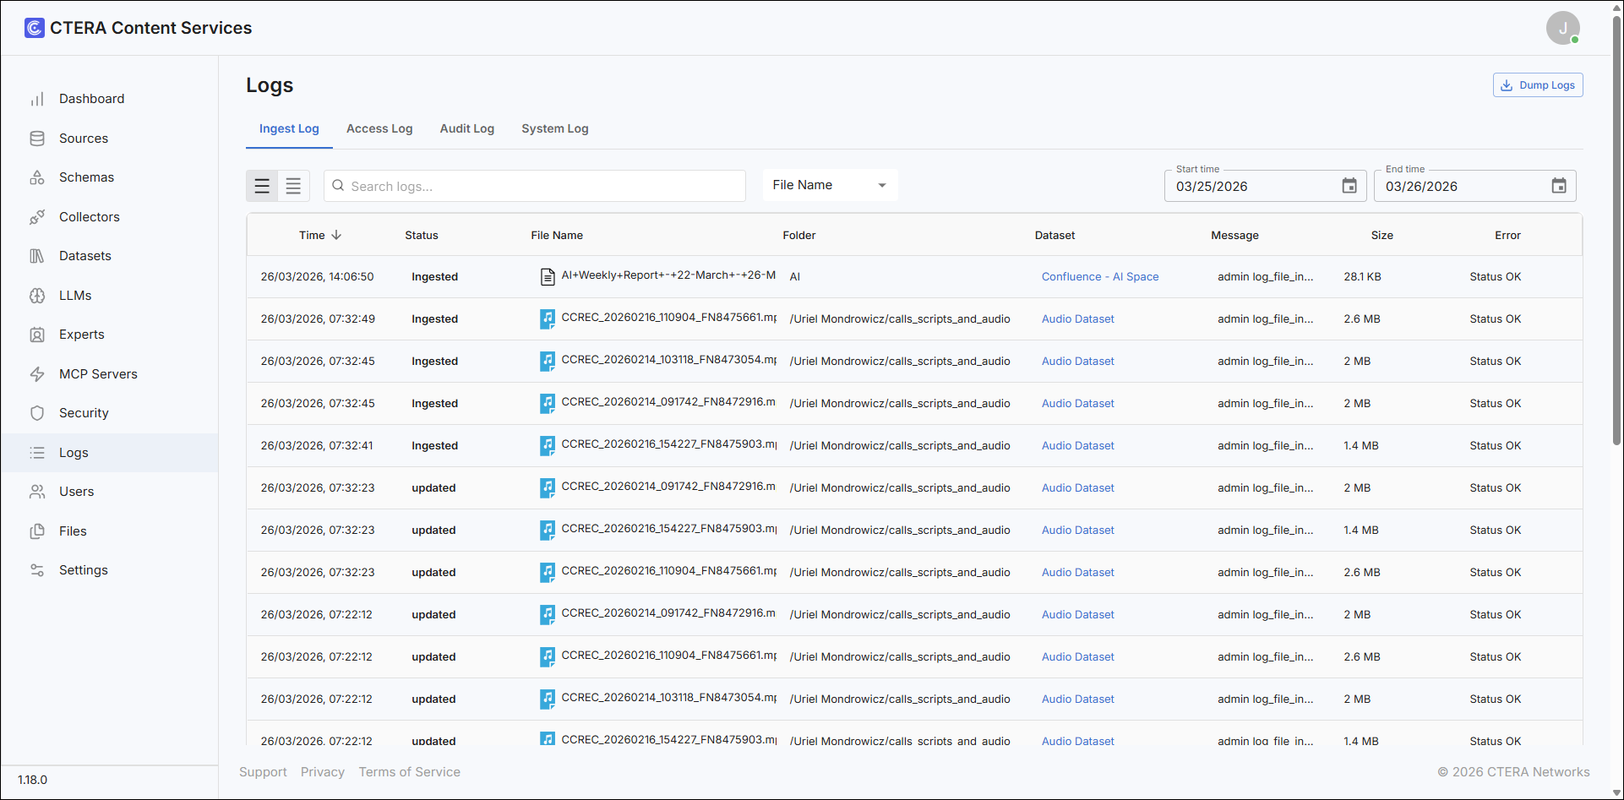Switch to the System Log tab
Screen dimensions: 1624x800
(554, 128)
